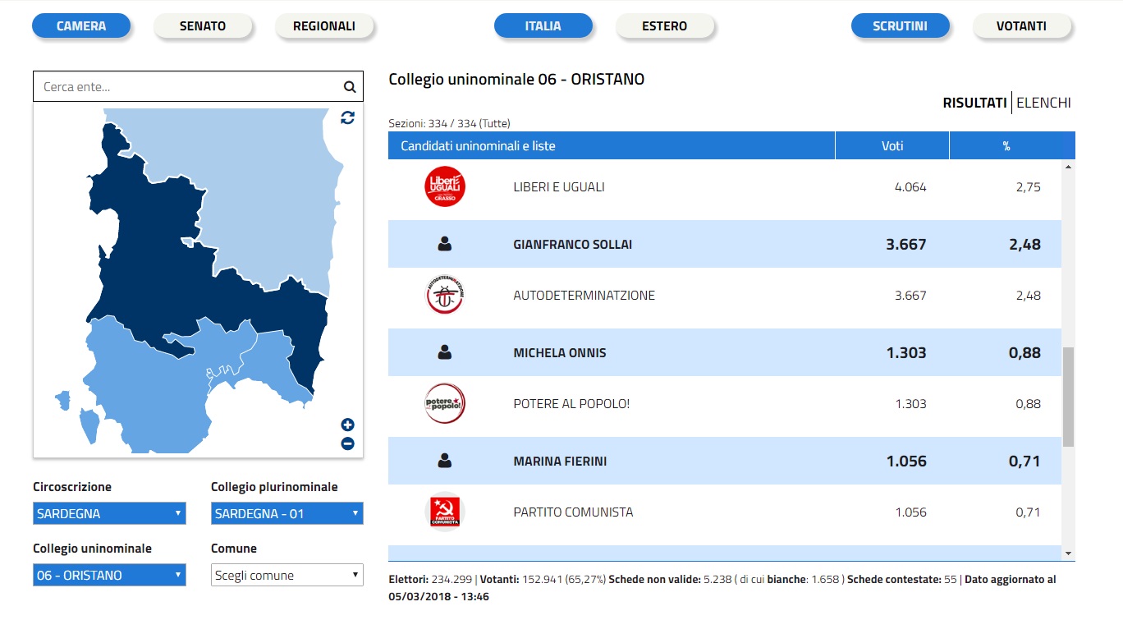Open the Circoscrizione Sardegna dropdown

[109, 514]
